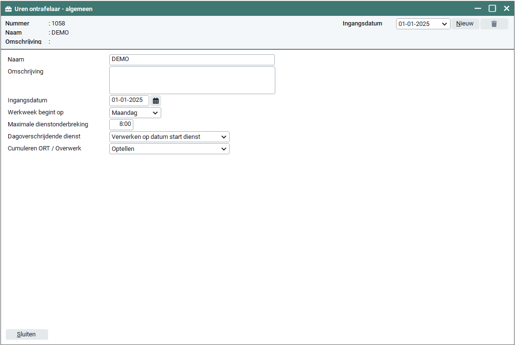This screenshot has width=515, height=345.
Task: Minimize the Uren ontrafelaar window
Action: tap(478, 9)
